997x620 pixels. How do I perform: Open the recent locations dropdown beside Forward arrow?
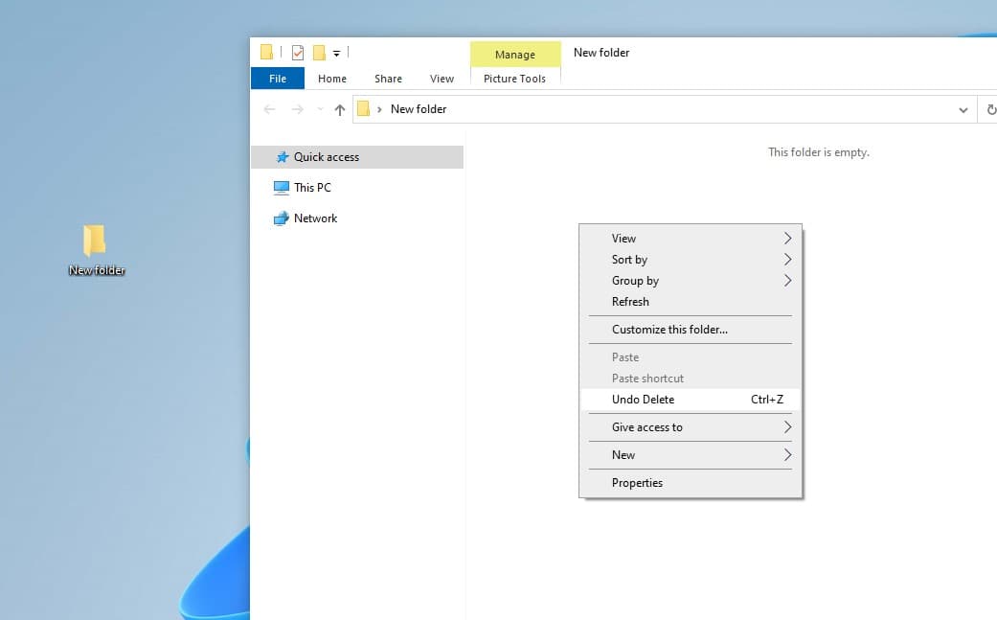319,108
